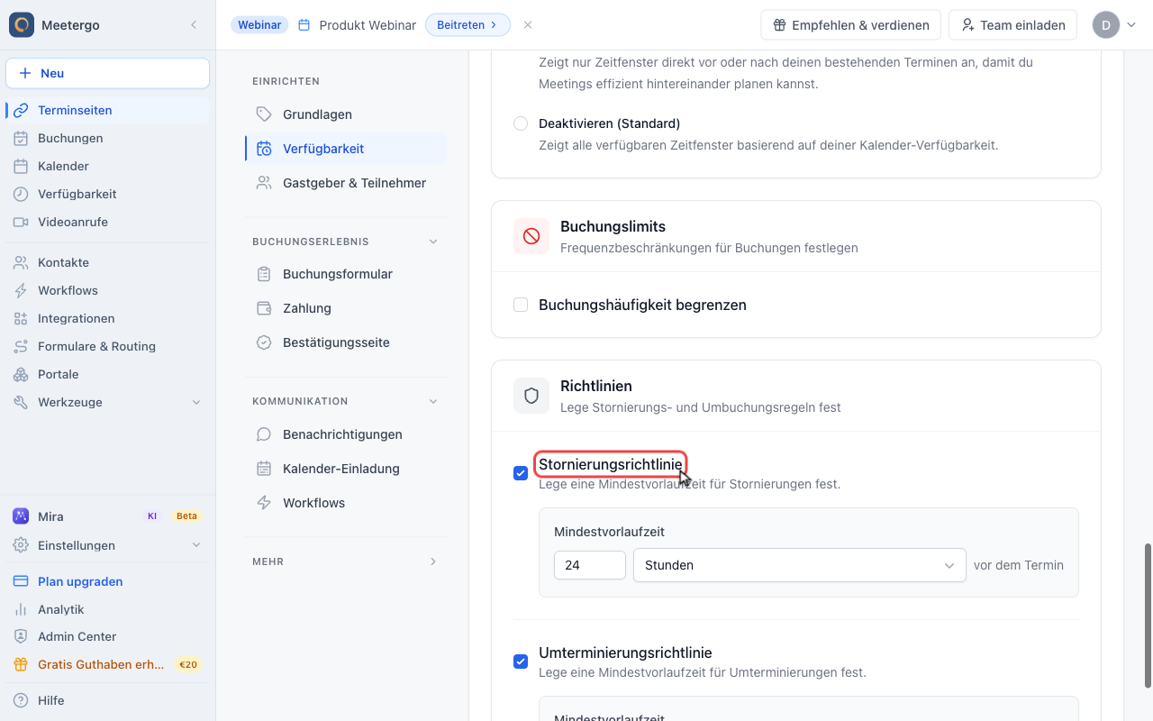Click the Gastgeber & Teilnehmer people icon

[264, 183]
